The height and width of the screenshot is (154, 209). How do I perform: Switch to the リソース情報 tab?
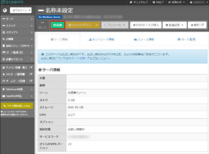pyautogui.click(x=144, y=39)
